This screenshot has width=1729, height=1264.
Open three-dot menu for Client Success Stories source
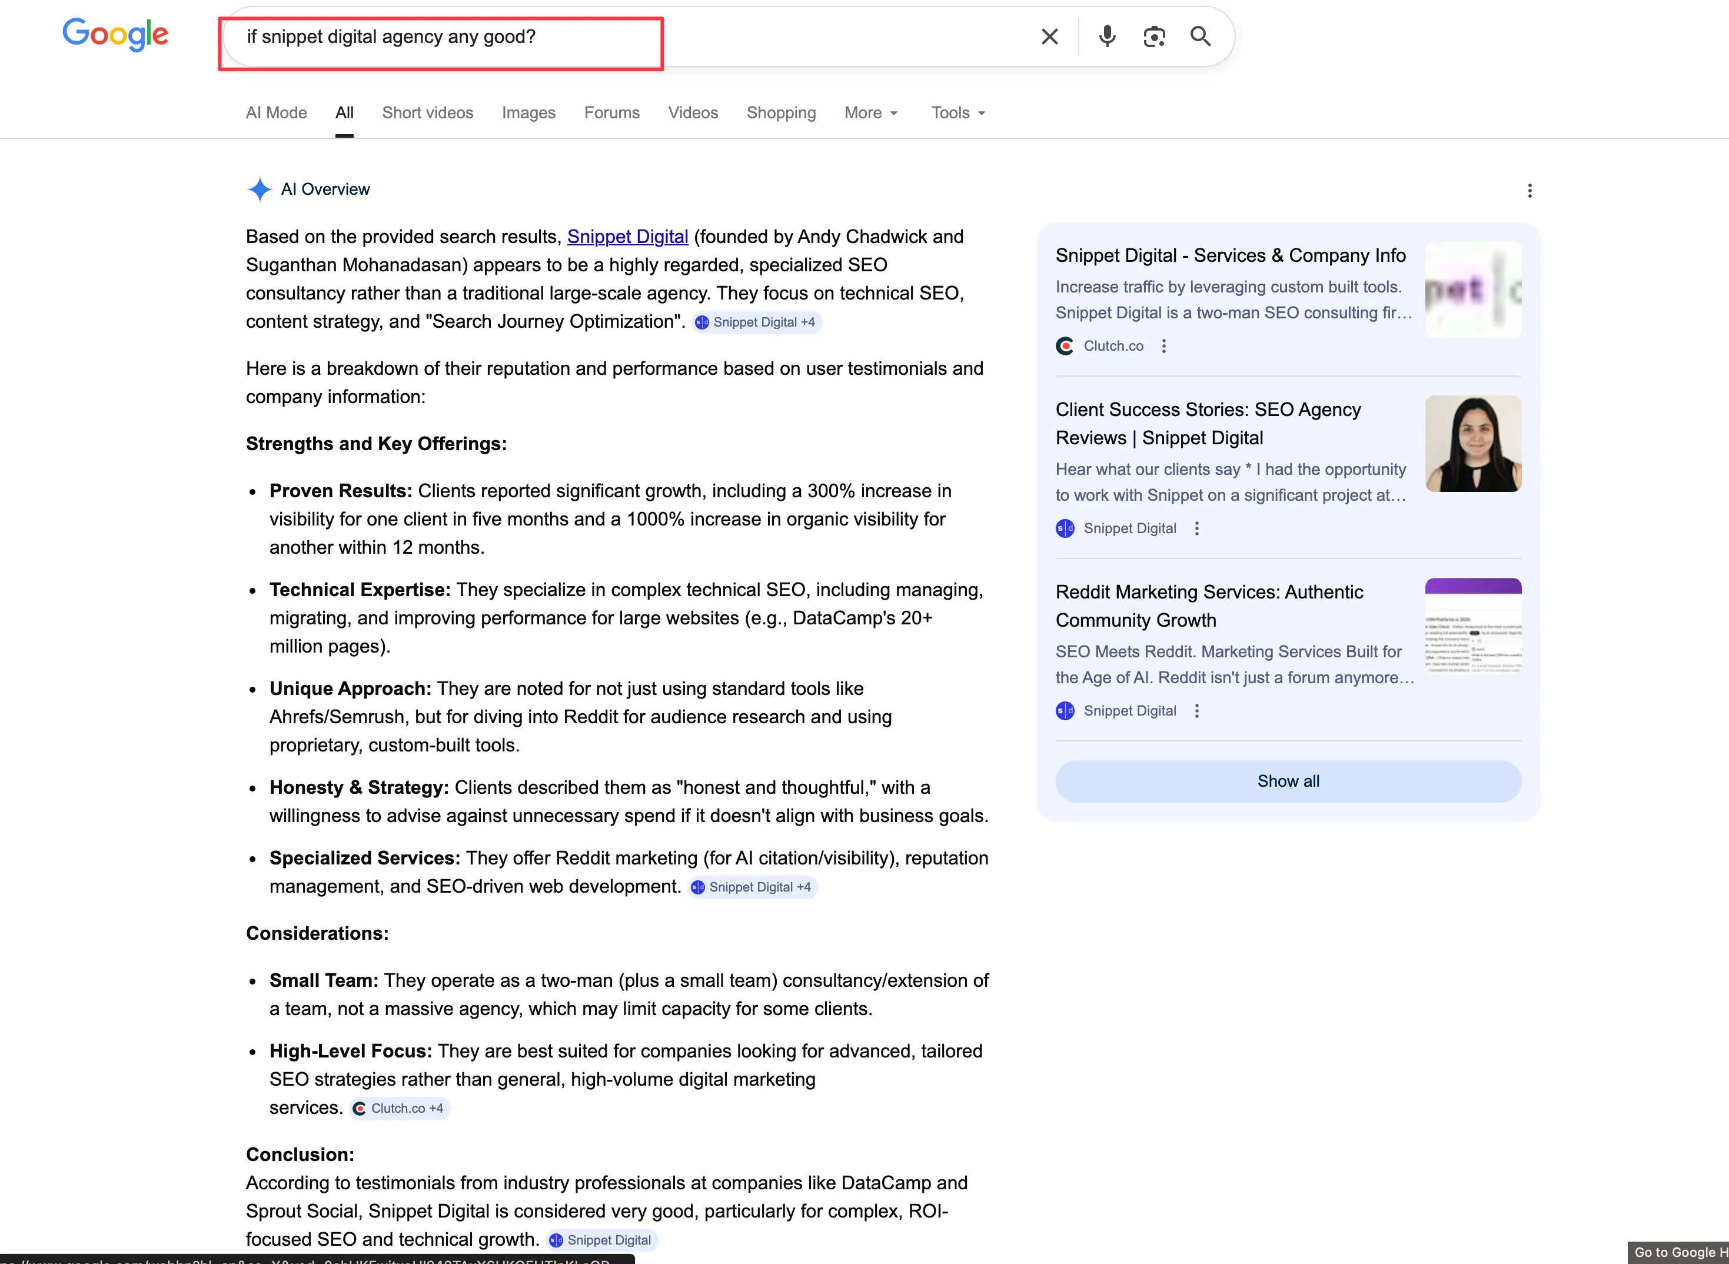pyautogui.click(x=1196, y=528)
